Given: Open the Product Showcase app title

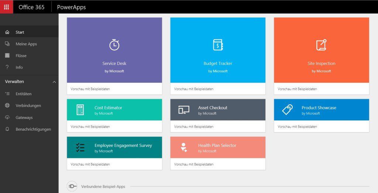Looking at the screenshot, I should pyautogui.click(x=319, y=108).
